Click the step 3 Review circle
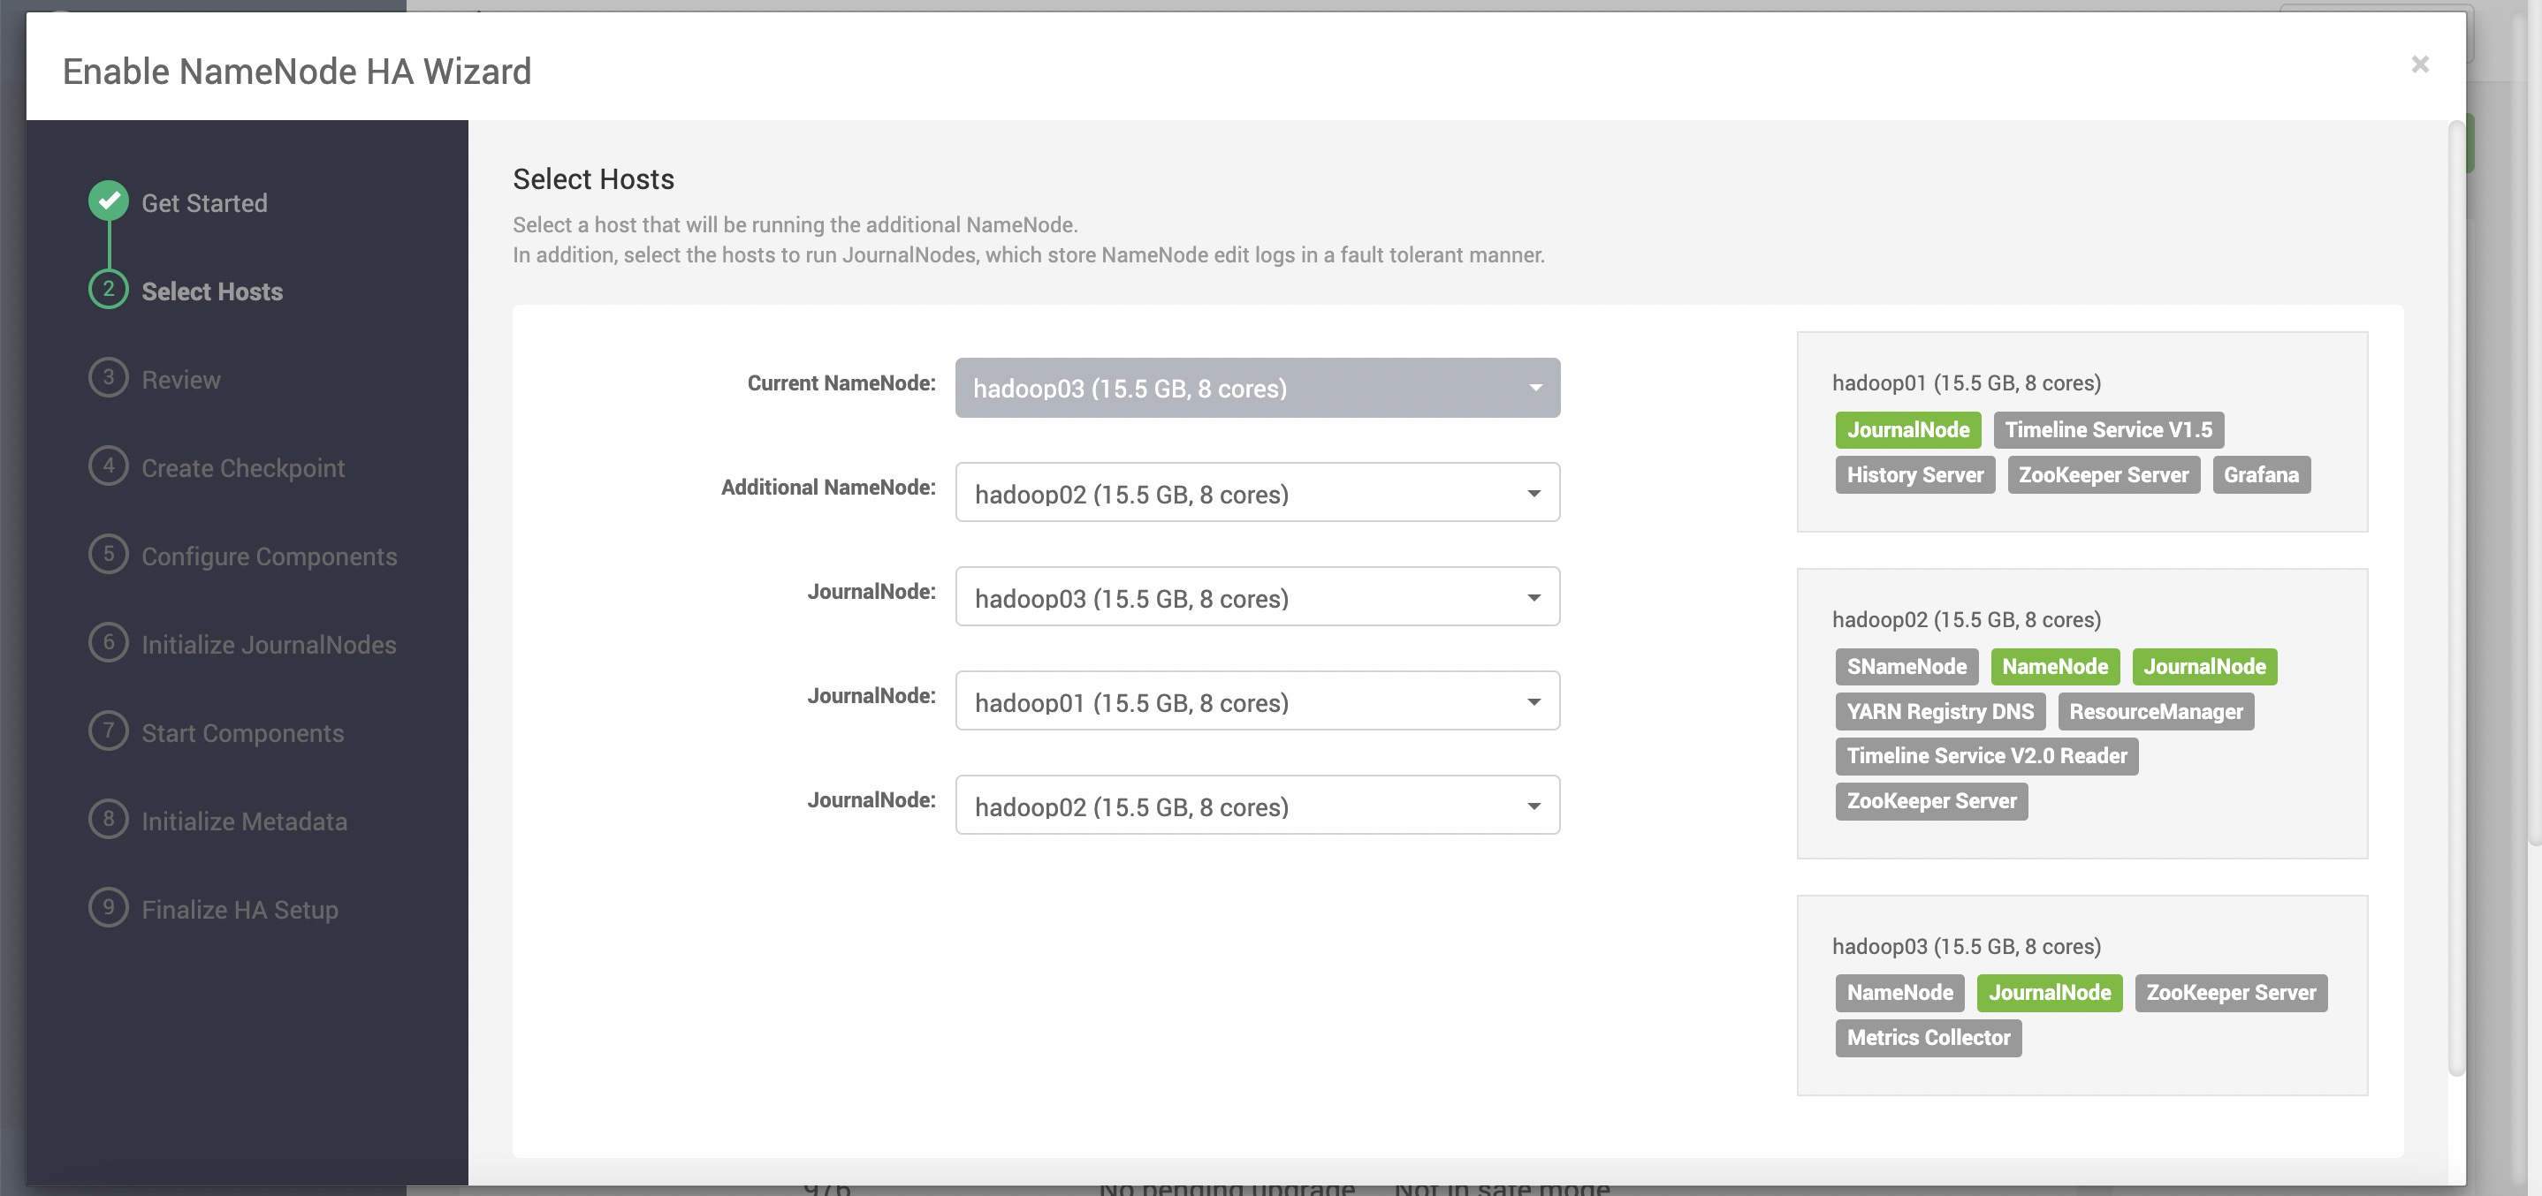The height and width of the screenshot is (1196, 2542). (109, 378)
